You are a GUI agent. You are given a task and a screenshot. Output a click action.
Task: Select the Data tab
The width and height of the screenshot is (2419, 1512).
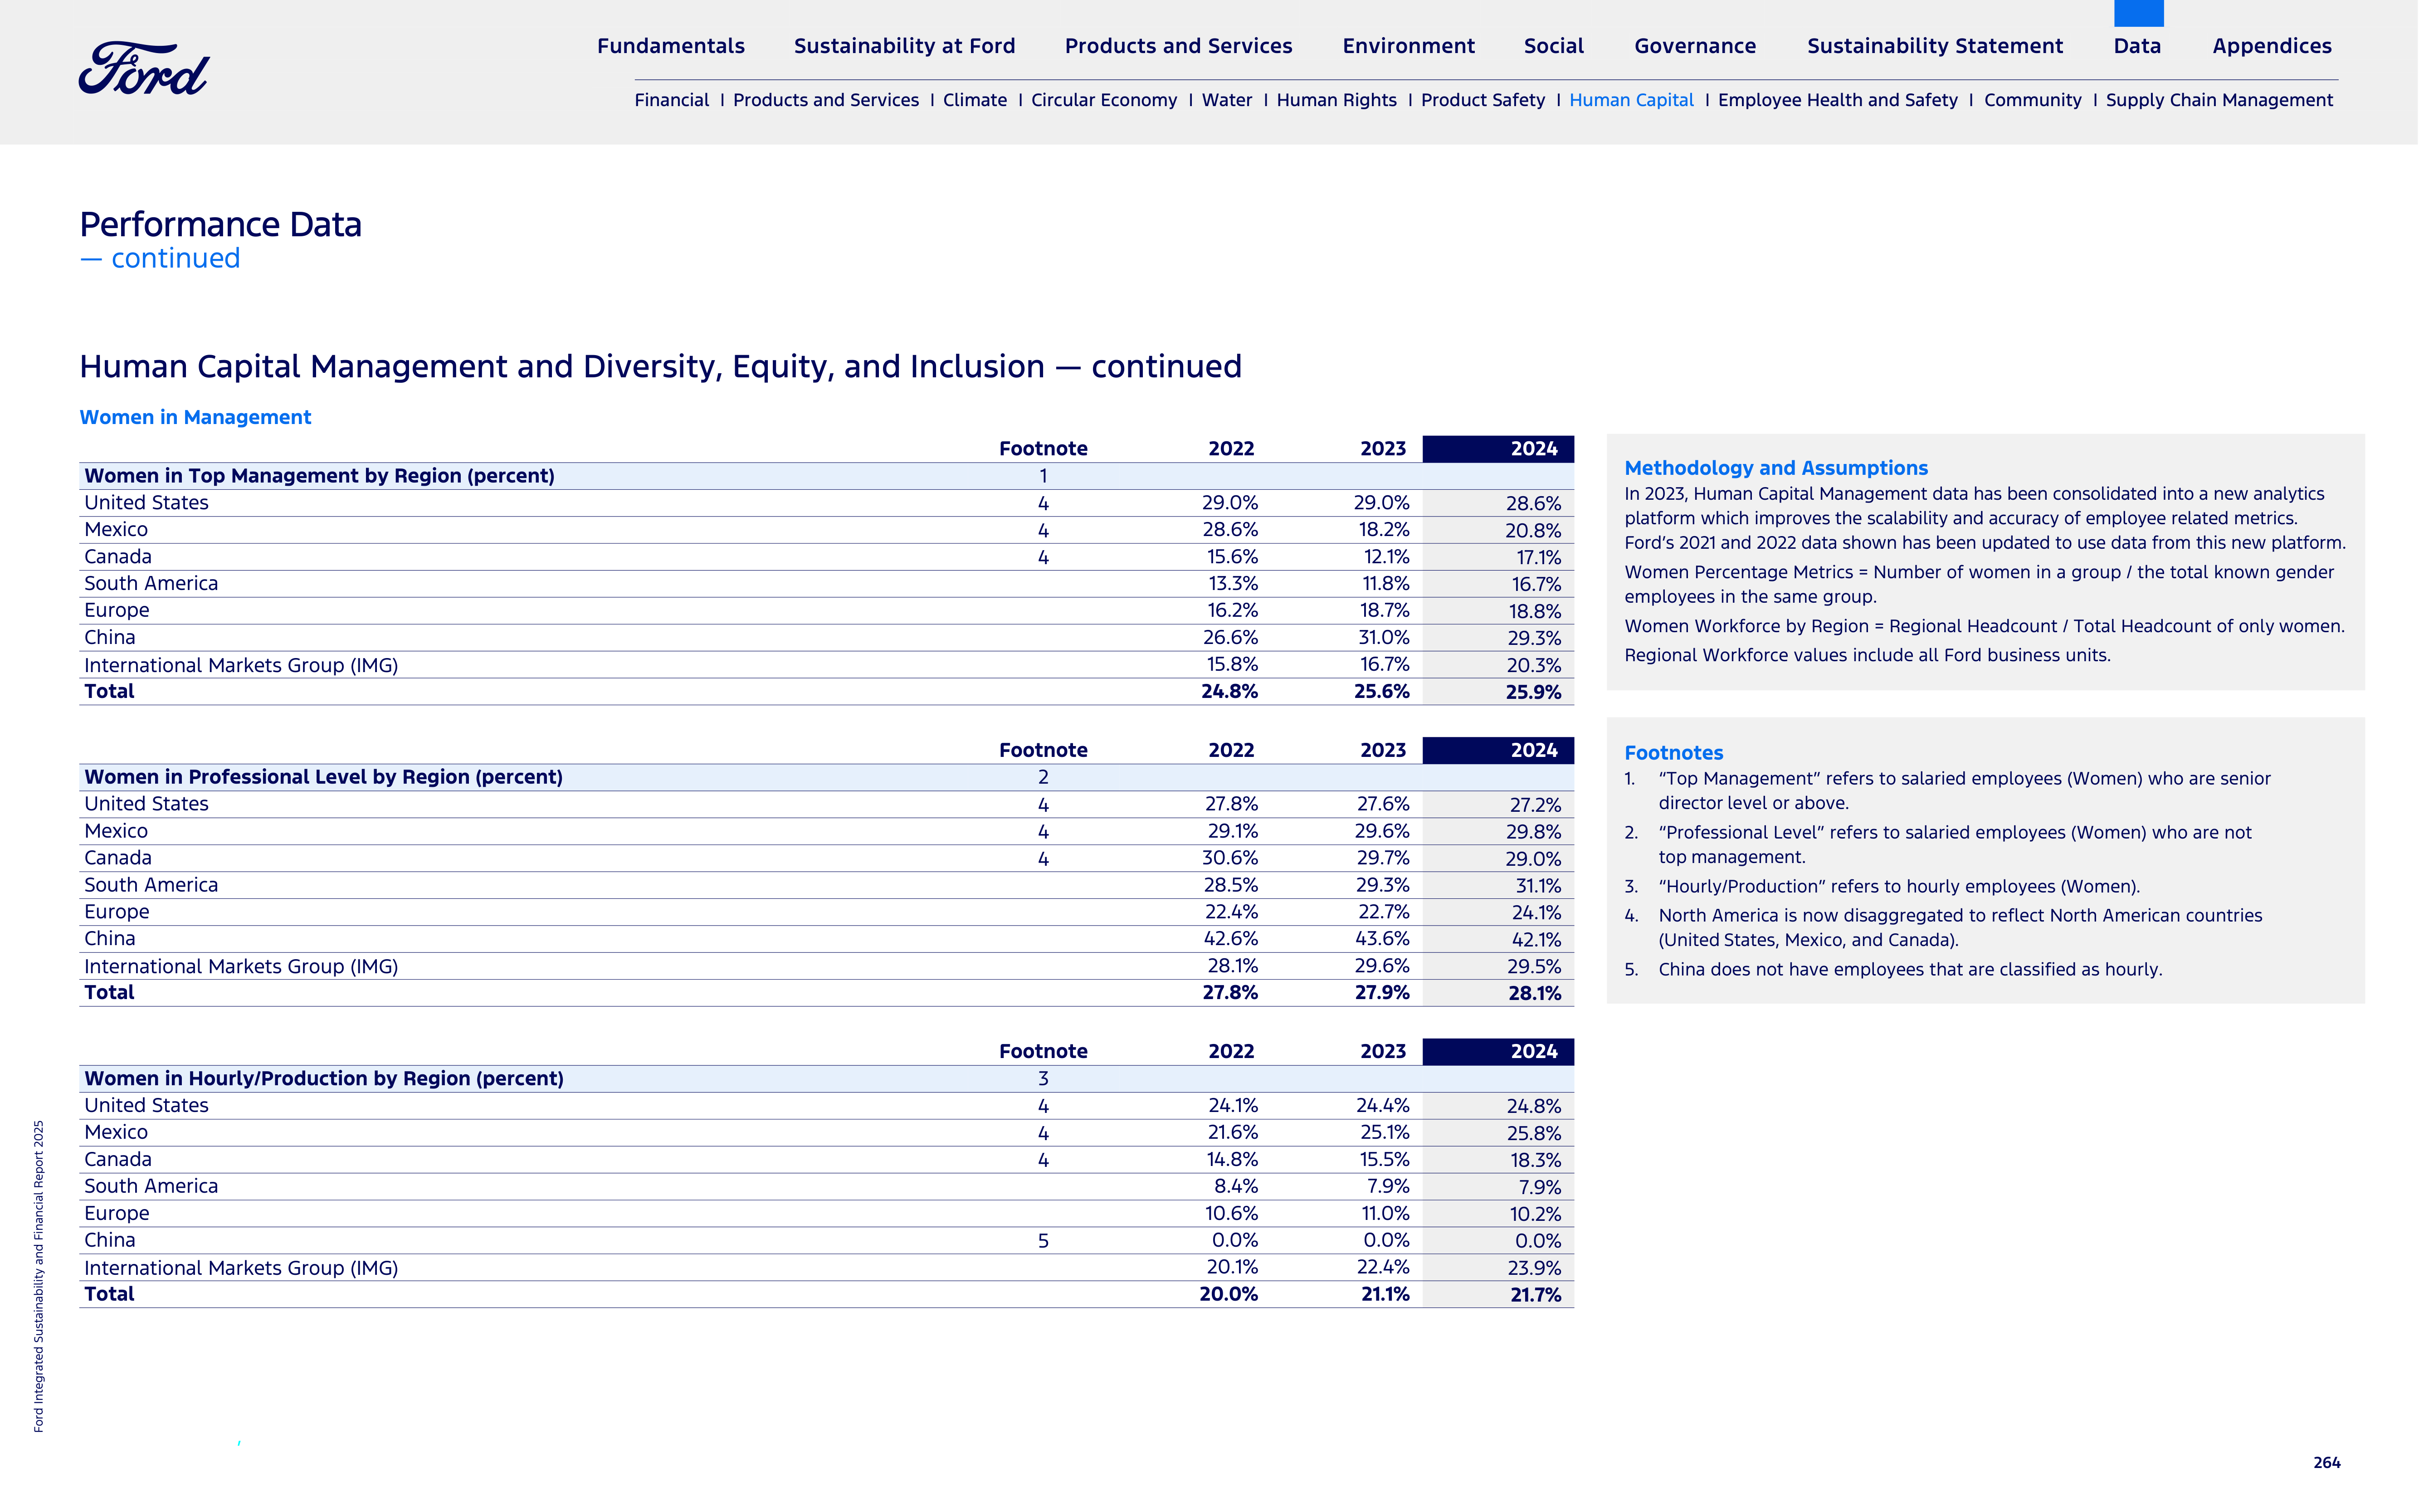(2137, 46)
